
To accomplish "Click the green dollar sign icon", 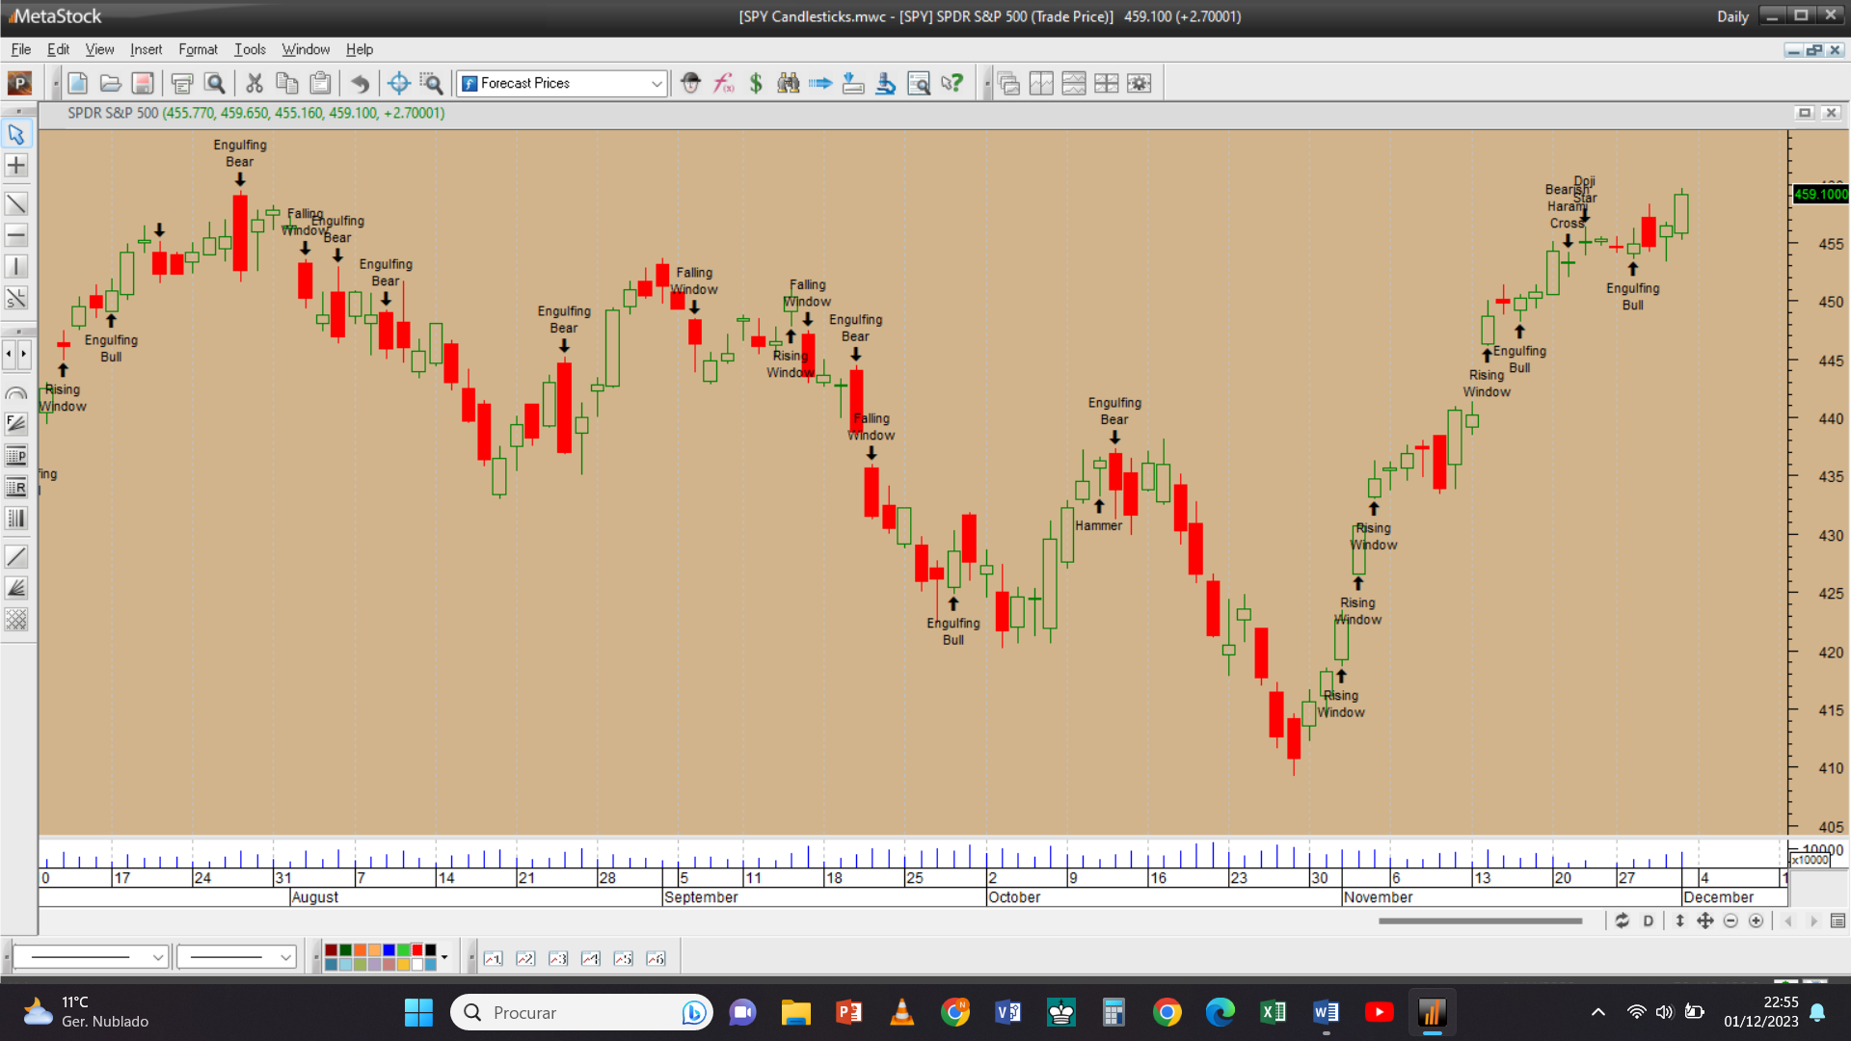I will click(756, 84).
